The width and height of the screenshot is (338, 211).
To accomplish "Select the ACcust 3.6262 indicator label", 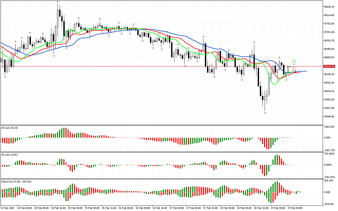I will pyautogui.click(x=10, y=155).
